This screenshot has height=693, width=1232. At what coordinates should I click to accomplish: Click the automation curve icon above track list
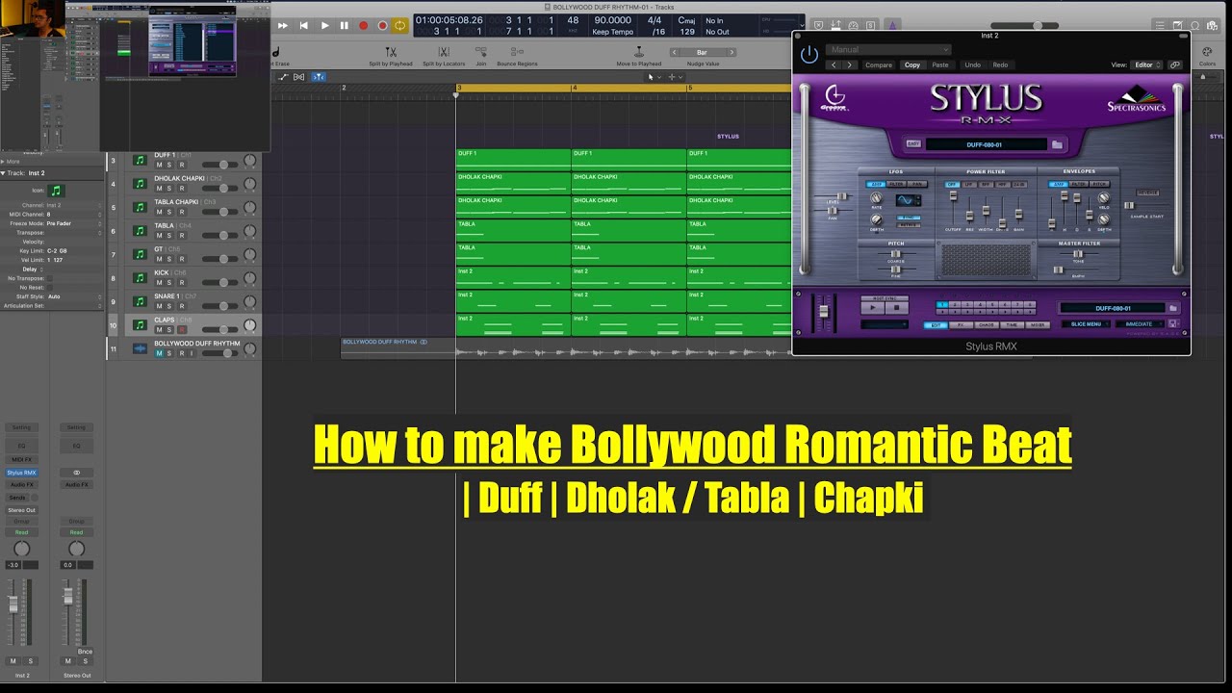click(282, 77)
